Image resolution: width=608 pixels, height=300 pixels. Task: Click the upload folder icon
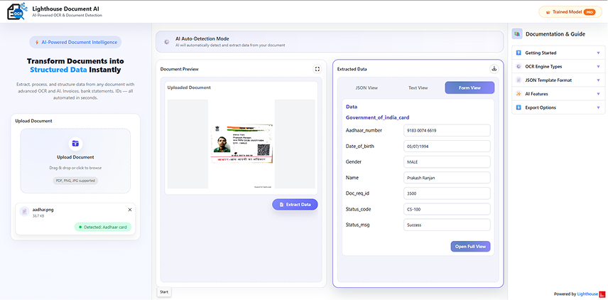pyautogui.click(x=75, y=144)
